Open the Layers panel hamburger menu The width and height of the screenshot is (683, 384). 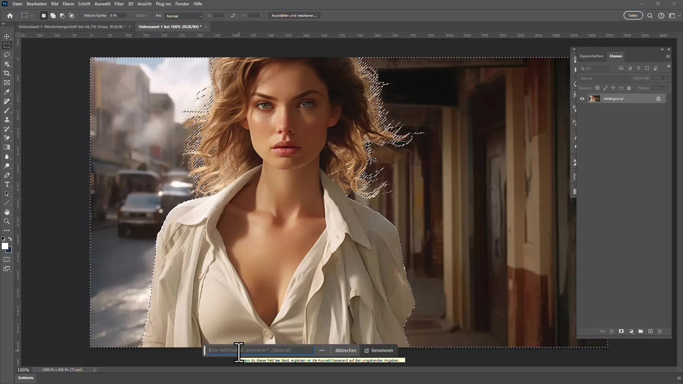[668, 56]
